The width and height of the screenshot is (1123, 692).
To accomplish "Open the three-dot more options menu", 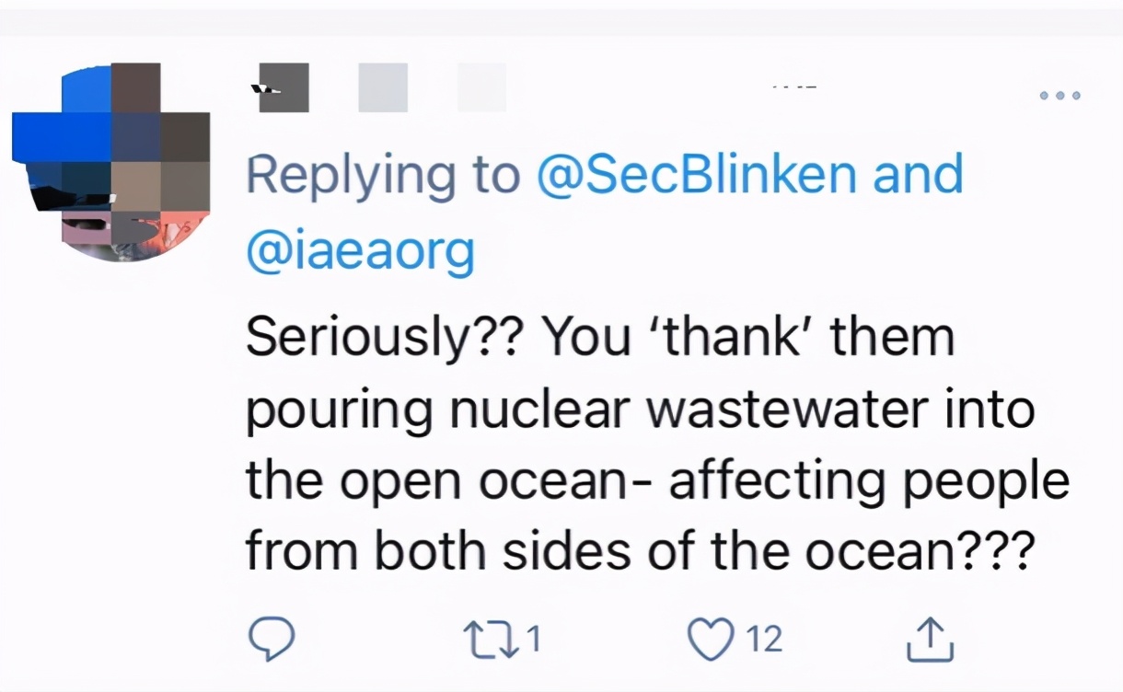I will coord(1059,96).
